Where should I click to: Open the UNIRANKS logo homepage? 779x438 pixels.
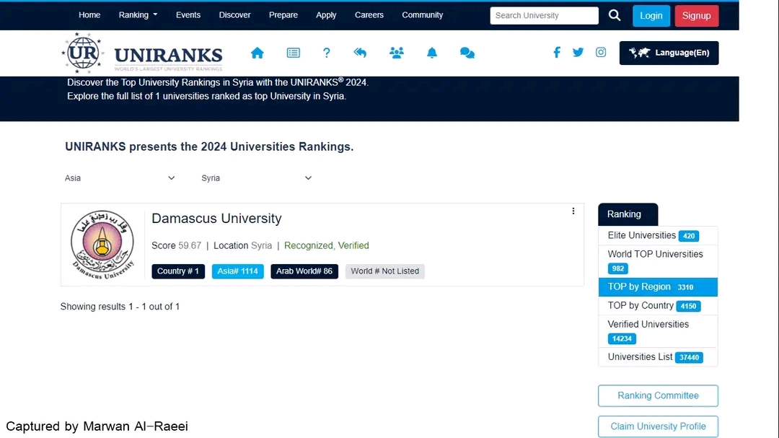(x=142, y=53)
